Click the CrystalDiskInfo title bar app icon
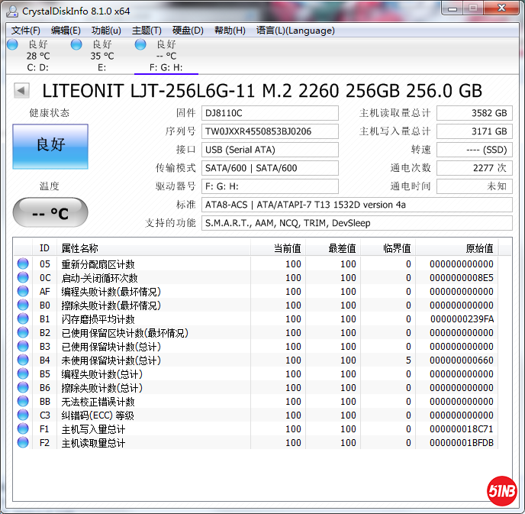 (12, 11)
